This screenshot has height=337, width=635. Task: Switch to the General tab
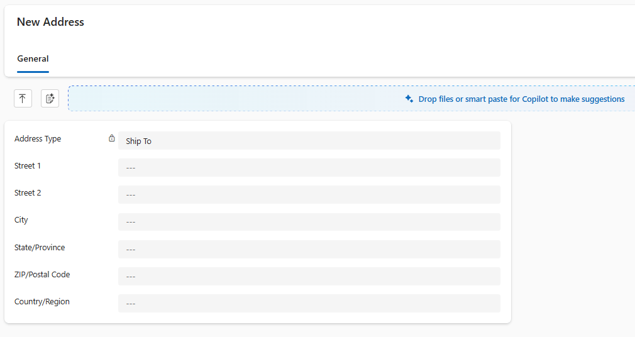(33, 59)
